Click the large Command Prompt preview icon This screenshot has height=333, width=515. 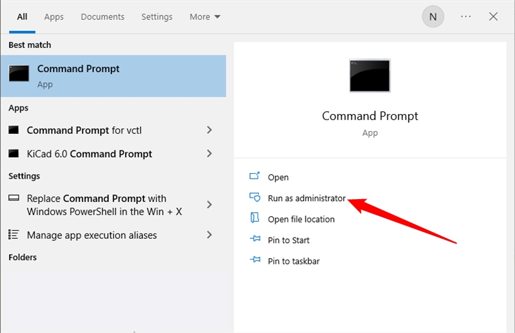pos(369,76)
